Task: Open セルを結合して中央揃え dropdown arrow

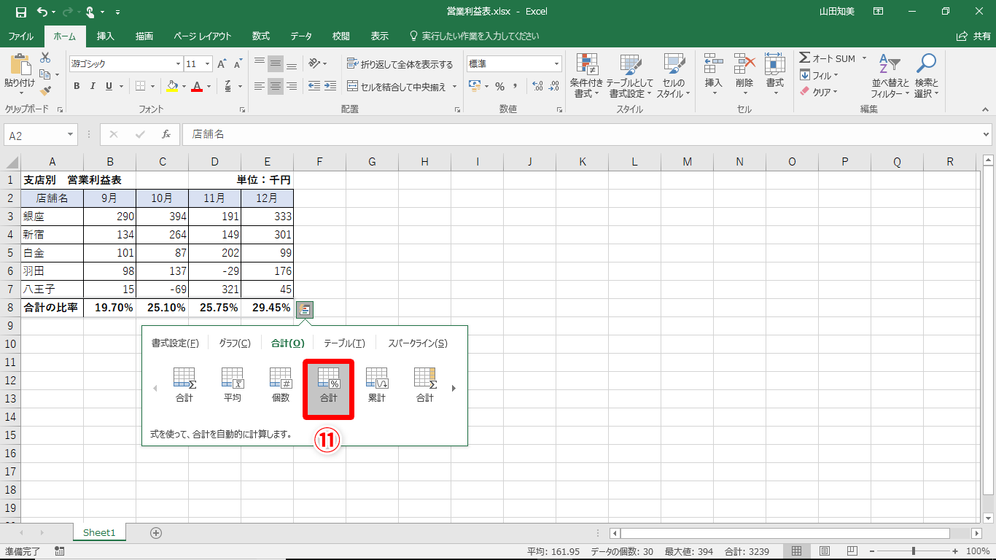Action: pyautogui.click(x=455, y=86)
